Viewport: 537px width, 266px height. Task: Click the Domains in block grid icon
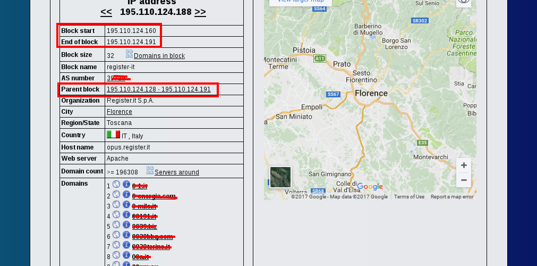pos(129,54)
